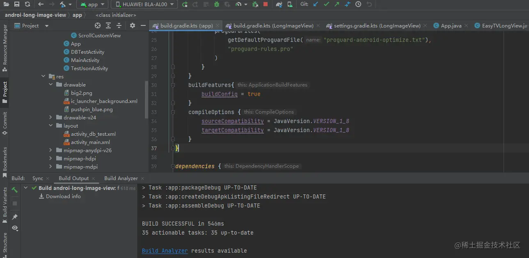The image size is (529, 258).
Task: Click the Open file folder icon
Action: 6,4
